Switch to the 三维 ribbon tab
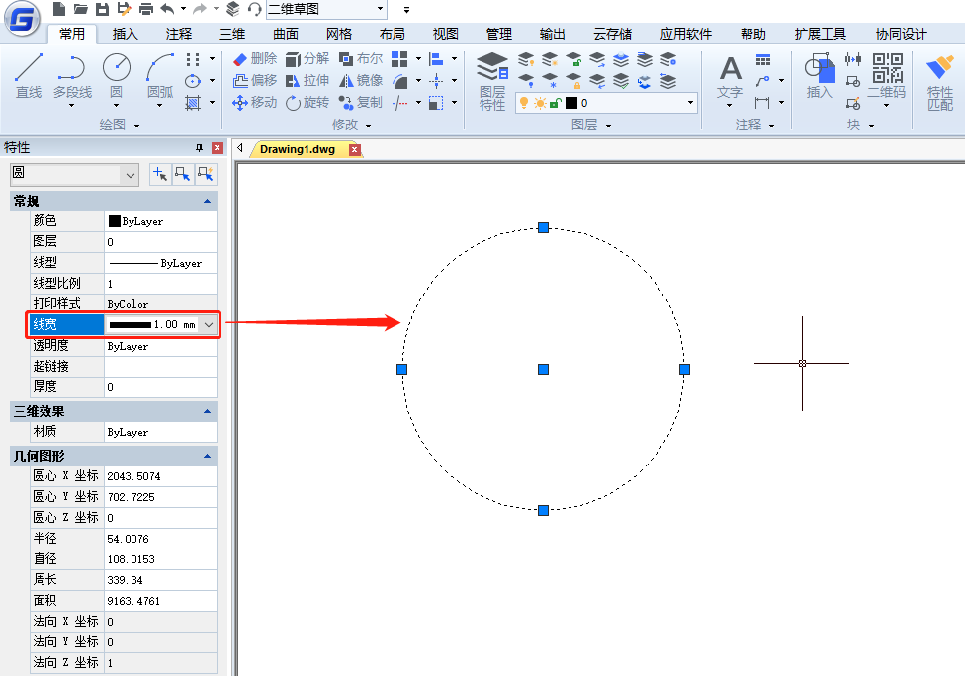The image size is (965, 676). 232,34
